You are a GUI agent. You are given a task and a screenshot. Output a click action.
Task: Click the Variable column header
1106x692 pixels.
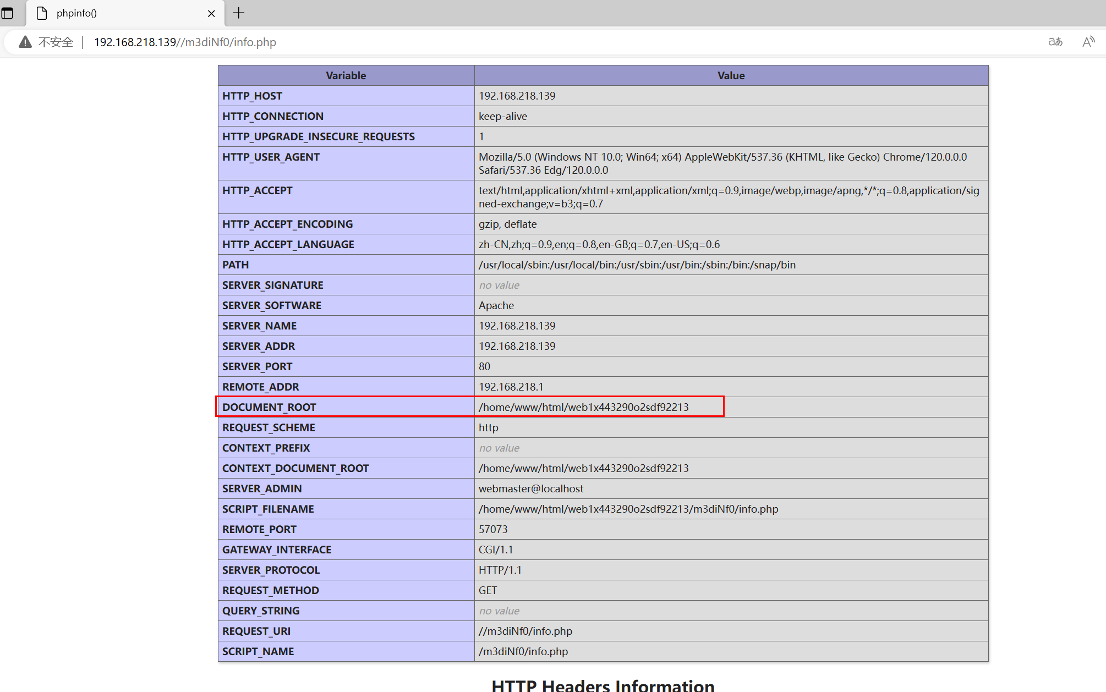click(346, 75)
